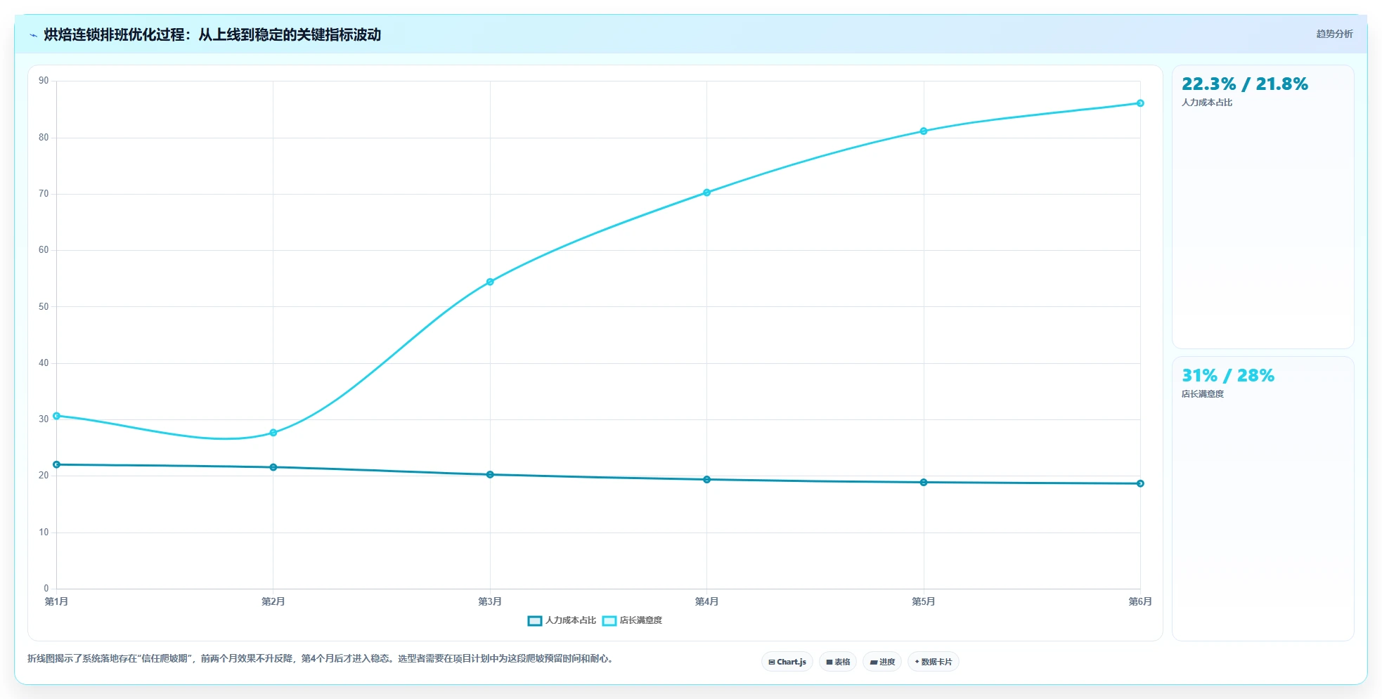Open the 数据卡片 tag chip

934,662
